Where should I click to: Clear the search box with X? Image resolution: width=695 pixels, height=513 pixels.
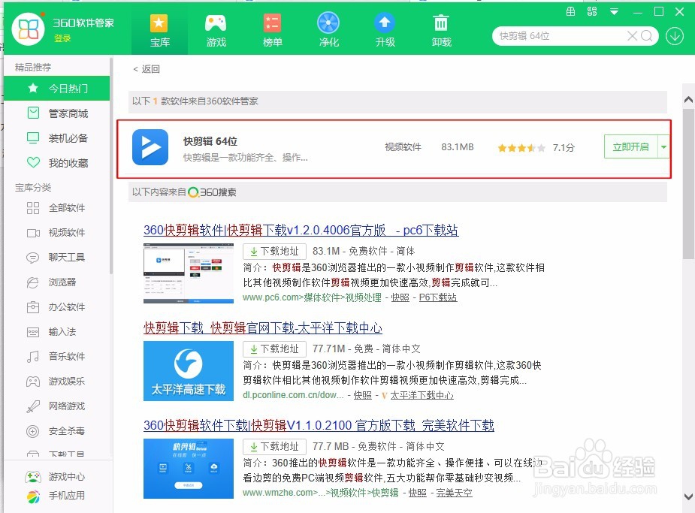pyautogui.click(x=632, y=36)
